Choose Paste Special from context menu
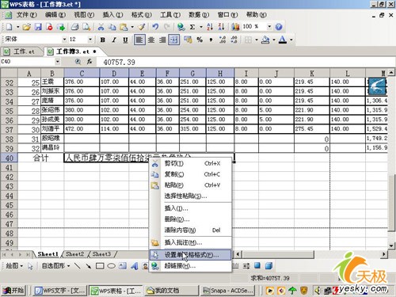This screenshot has height=297, width=396. point(190,196)
